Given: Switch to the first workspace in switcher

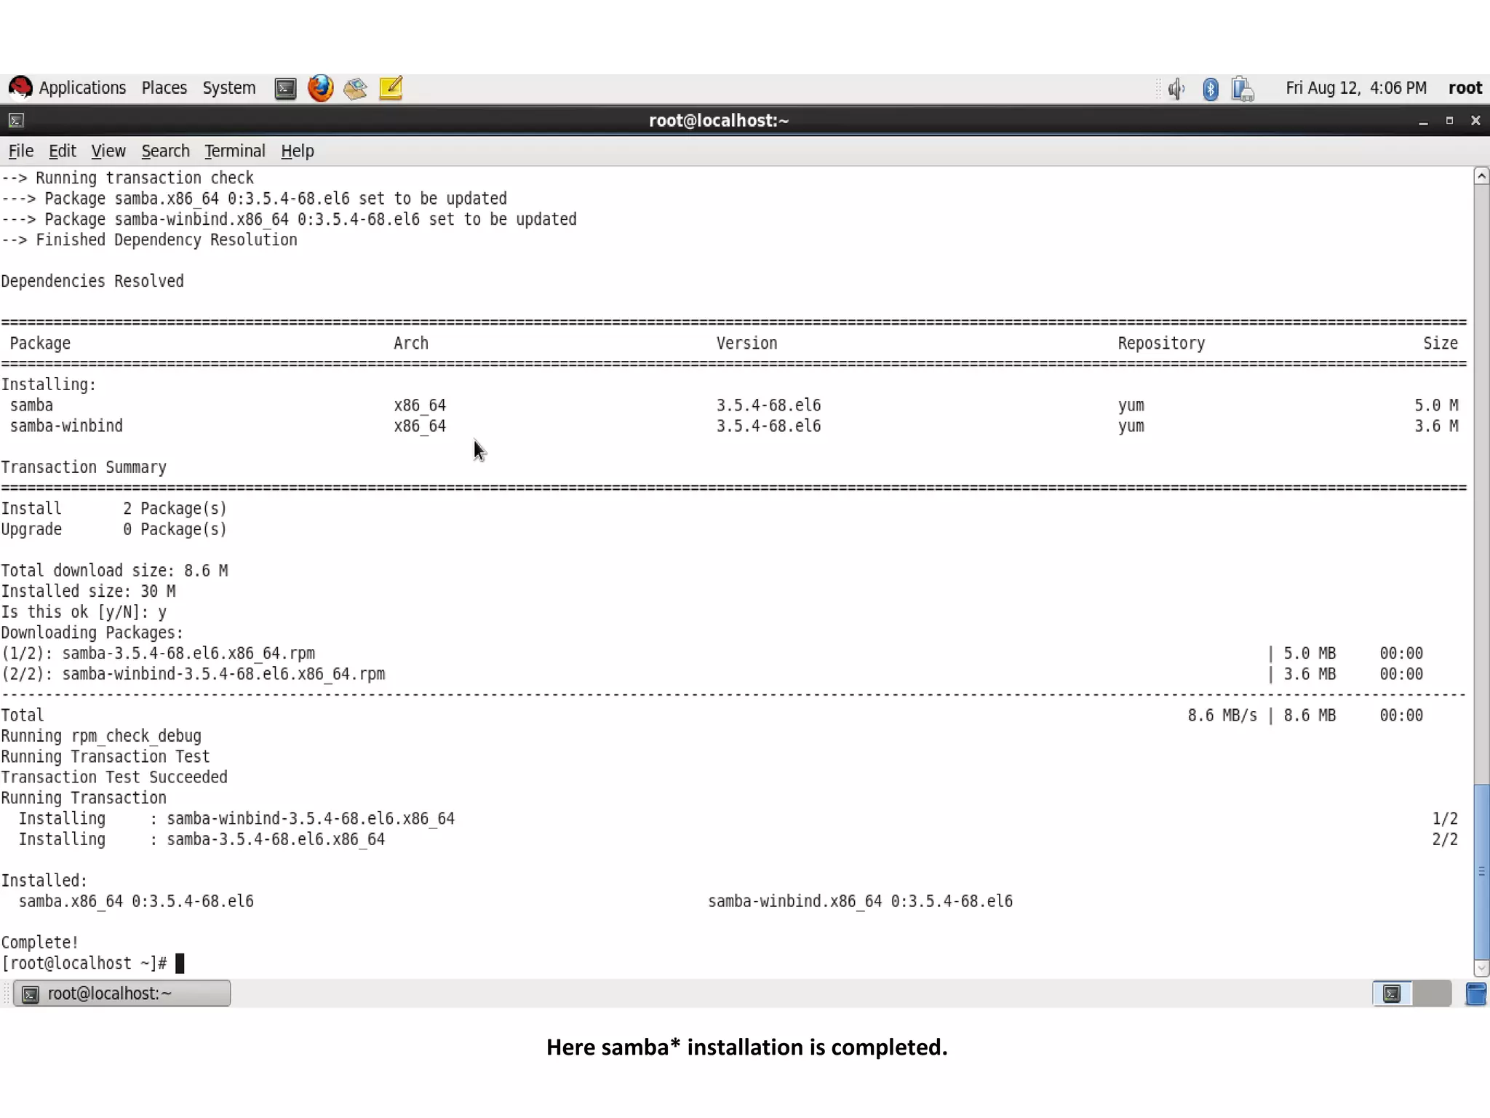Looking at the screenshot, I should (1392, 994).
